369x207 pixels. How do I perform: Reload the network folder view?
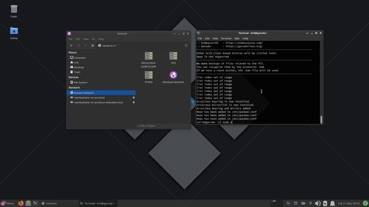click(x=186, y=45)
